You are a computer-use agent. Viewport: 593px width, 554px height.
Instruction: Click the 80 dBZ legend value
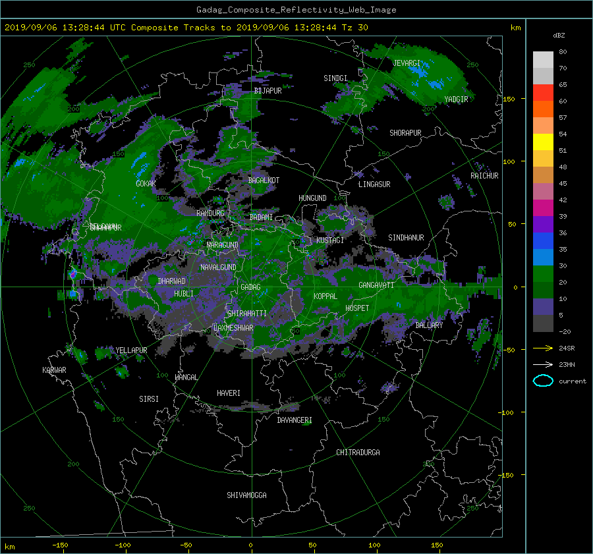click(x=563, y=51)
